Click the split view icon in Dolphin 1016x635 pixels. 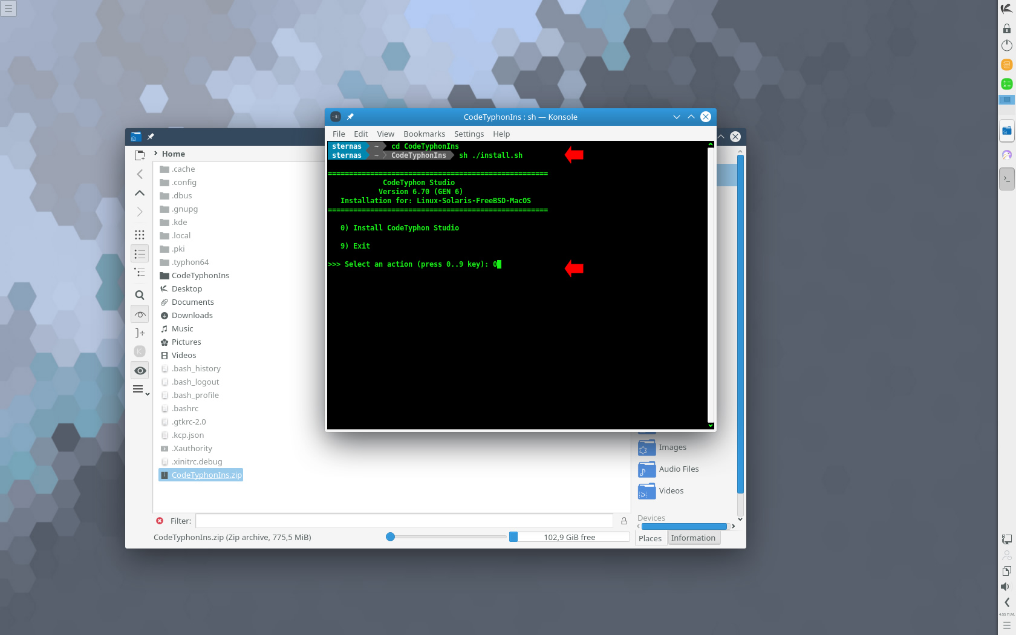coord(140,333)
